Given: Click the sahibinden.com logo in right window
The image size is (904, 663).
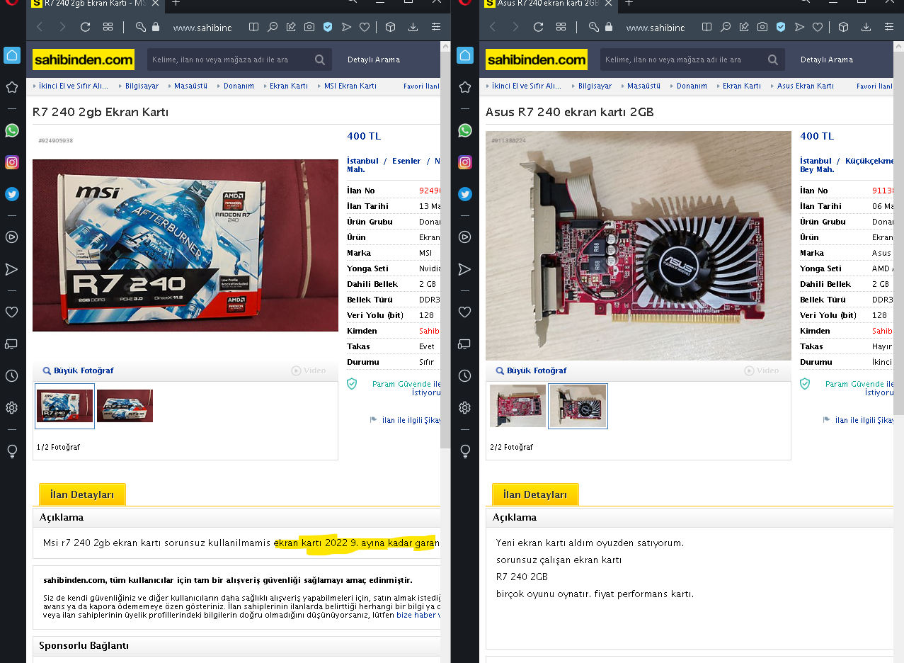Looking at the screenshot, I should coord(536,59).
